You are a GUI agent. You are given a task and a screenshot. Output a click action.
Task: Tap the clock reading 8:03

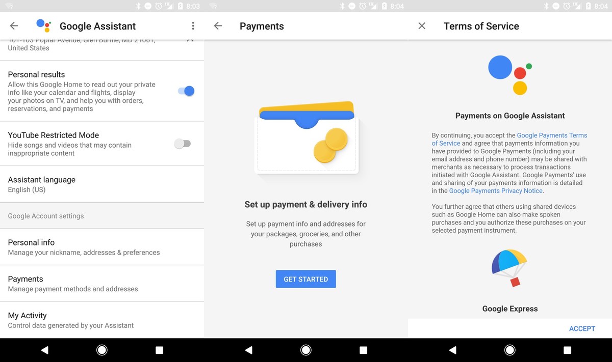point(193,6)
